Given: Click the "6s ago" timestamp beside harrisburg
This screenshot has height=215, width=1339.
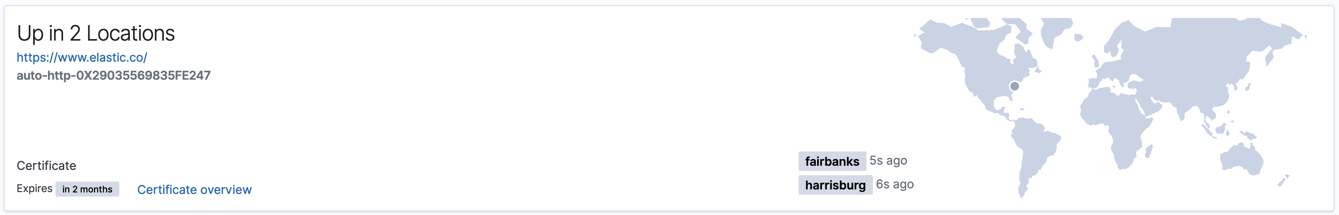Looking at the screenshot, I should coord(894,185).
